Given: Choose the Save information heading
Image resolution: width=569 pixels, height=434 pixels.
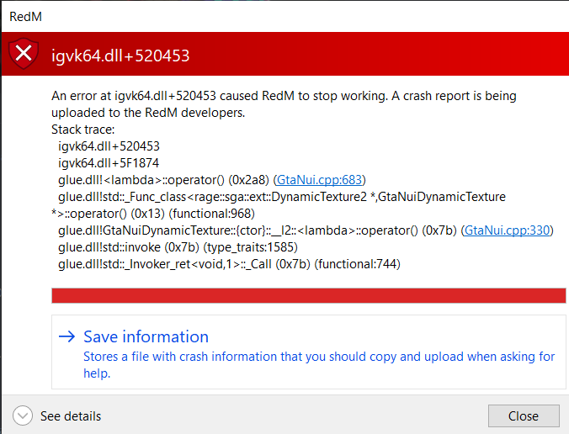Looking at the screenshot, I should tap(146, 336).
